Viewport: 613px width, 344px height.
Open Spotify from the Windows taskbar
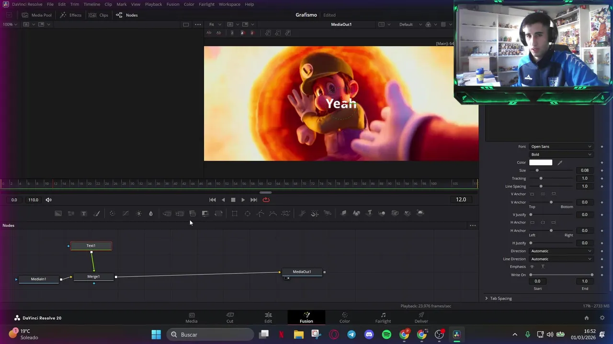coord(386,334)
